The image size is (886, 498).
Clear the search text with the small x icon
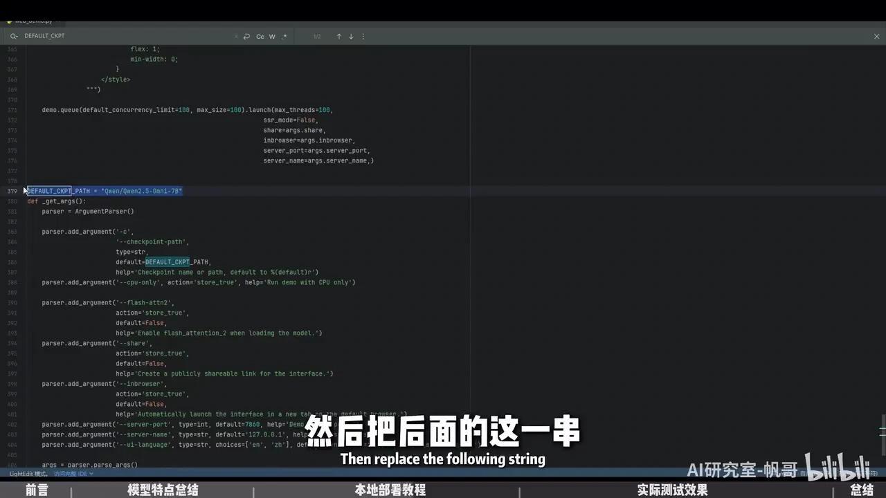pyautogui.click(x=236, y=36)
